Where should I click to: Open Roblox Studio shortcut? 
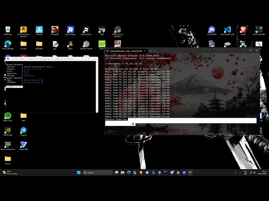tap(86, 31)
